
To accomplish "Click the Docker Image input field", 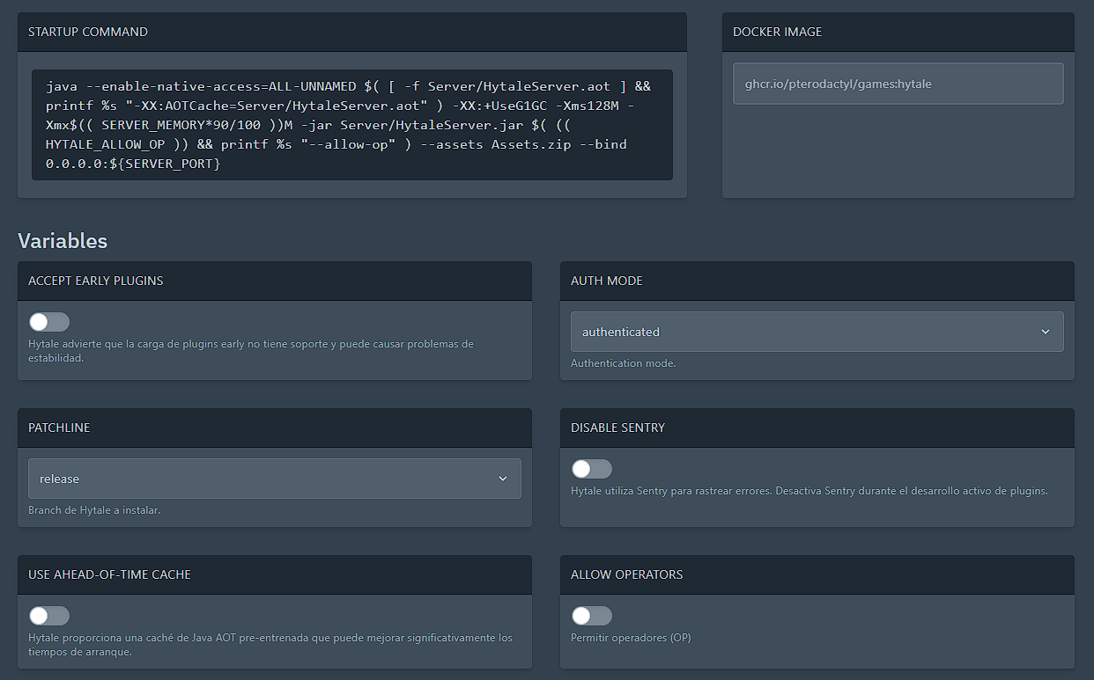I will (897, 83).
